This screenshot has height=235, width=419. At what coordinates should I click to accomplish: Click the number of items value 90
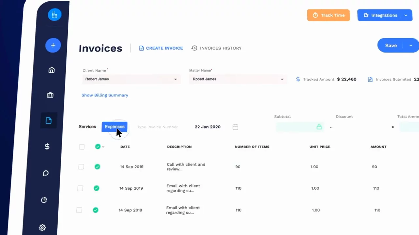(x=238, y=167)
